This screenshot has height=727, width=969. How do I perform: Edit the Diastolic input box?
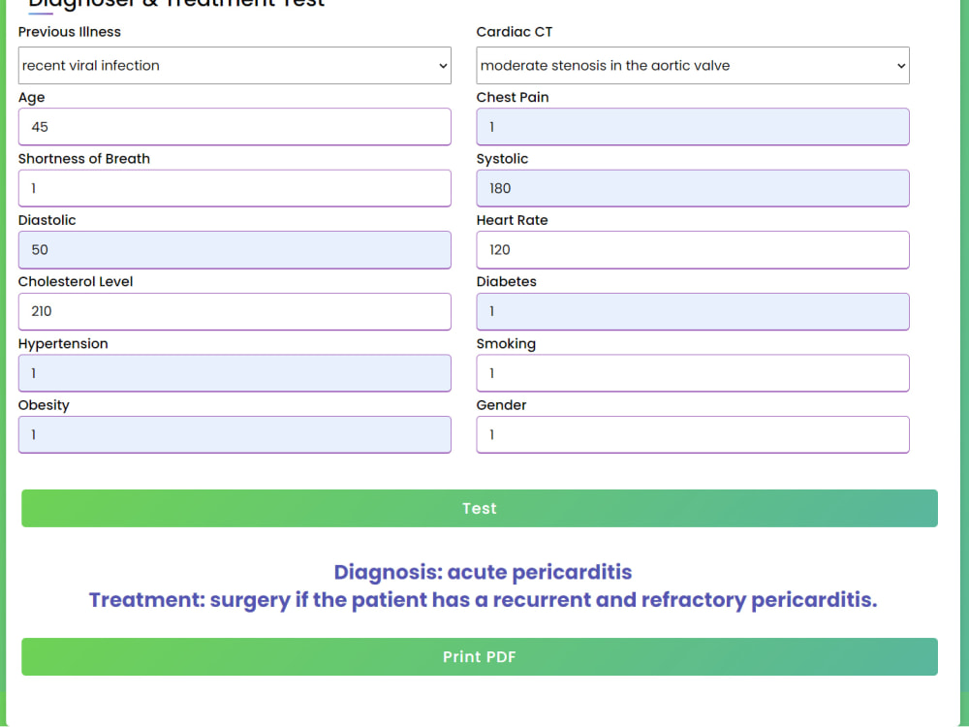(x=234, y=250)
